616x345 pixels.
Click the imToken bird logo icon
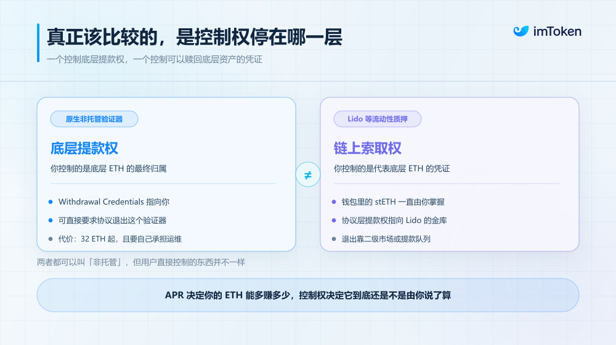pos(521,31)
